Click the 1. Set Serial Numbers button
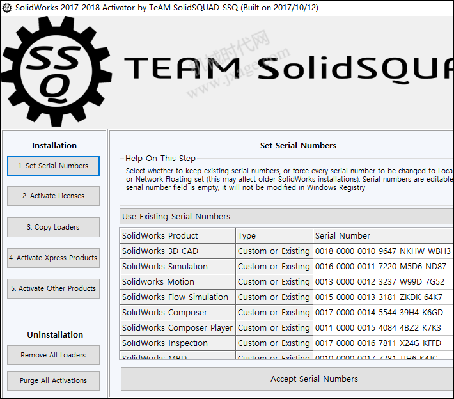The width and height of the screenshot is (454, 399). pos(53,166)
